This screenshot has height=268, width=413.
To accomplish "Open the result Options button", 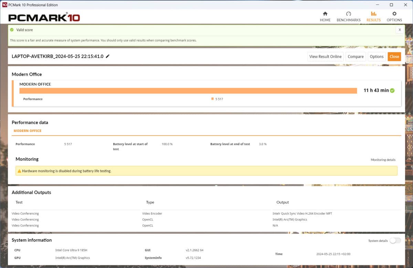I will pyautogui.click(x=377, y=57).
